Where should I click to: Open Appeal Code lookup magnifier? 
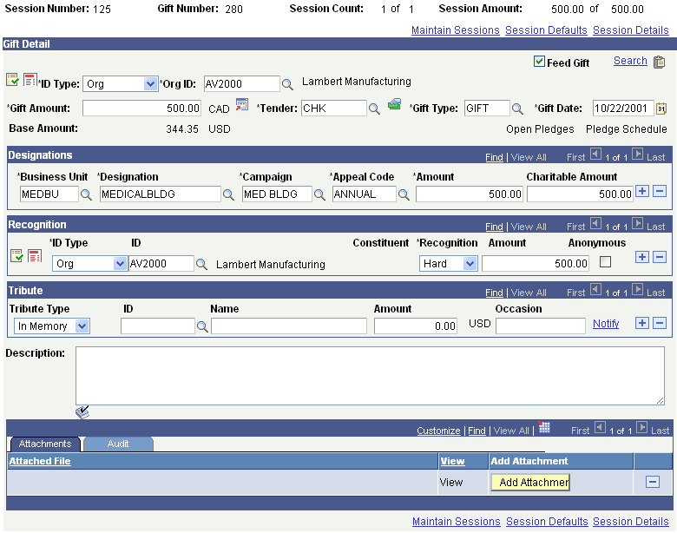point(404,194)
